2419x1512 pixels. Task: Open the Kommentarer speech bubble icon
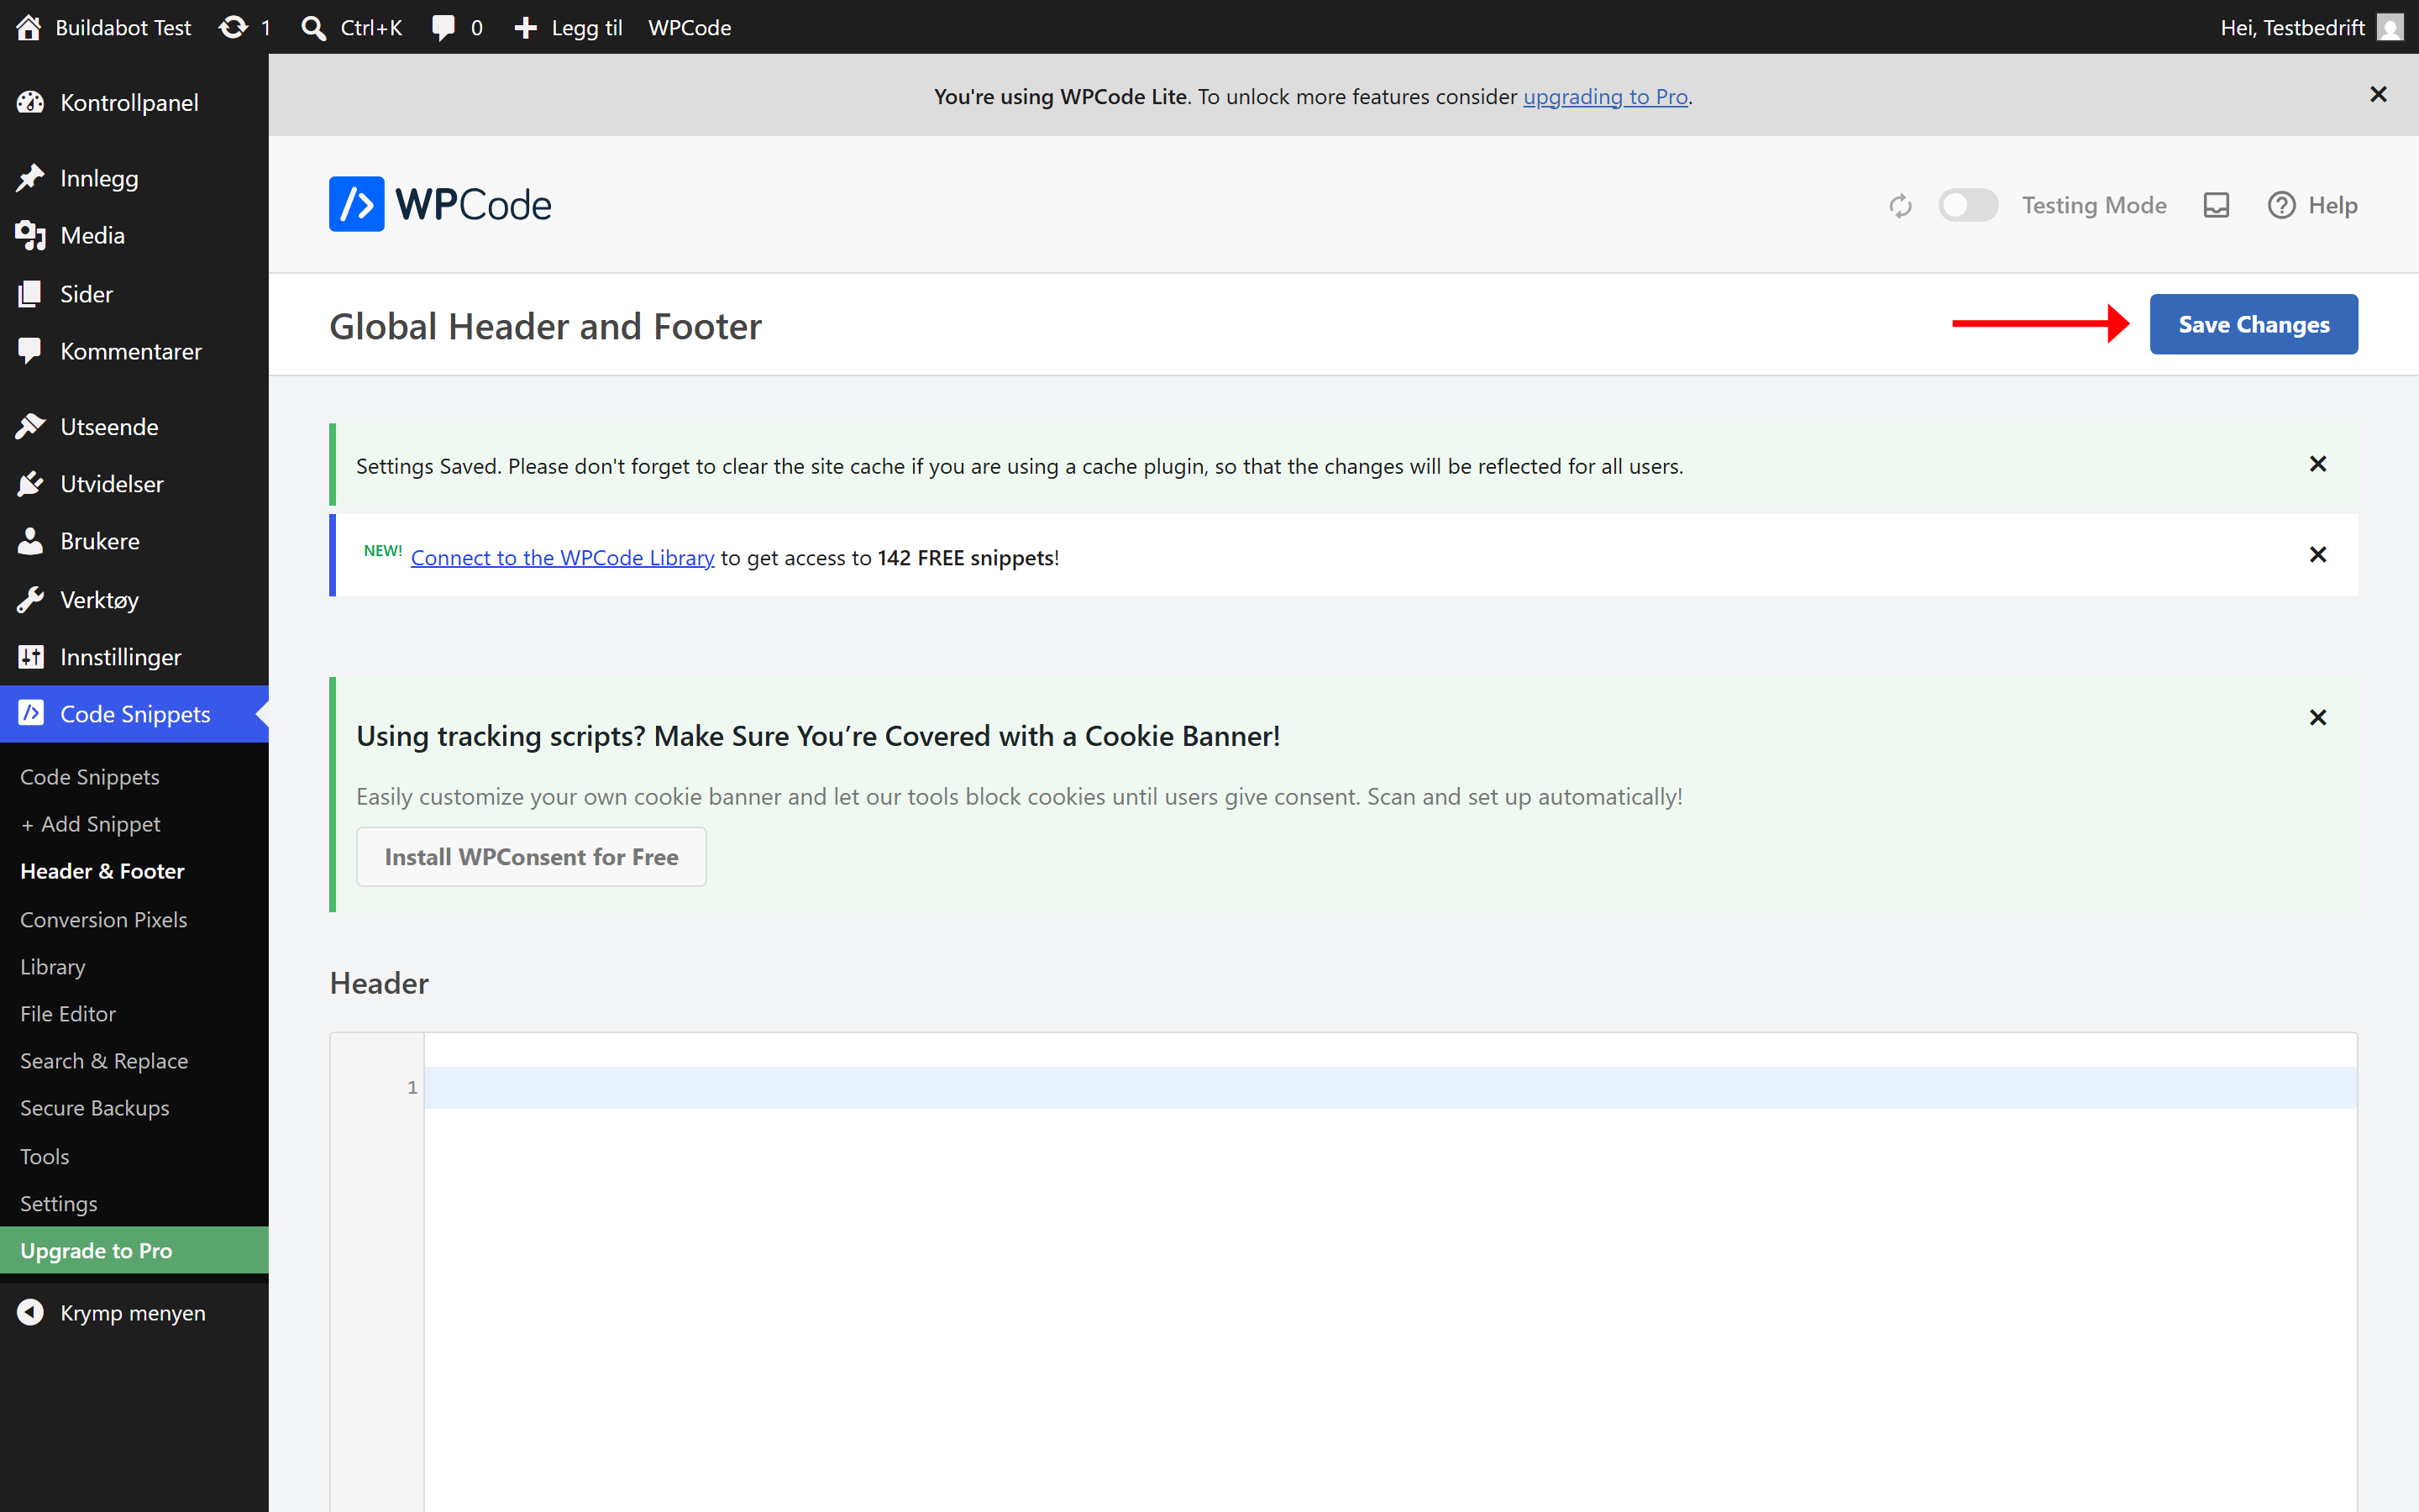[x=30, y=351]
